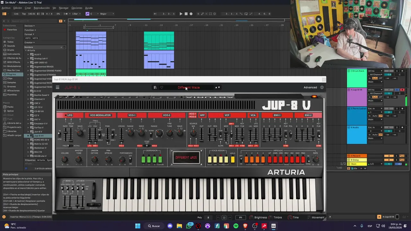Click the Ableton browser toggle icon at top left
411x231 pixels.
coord(4,14)
